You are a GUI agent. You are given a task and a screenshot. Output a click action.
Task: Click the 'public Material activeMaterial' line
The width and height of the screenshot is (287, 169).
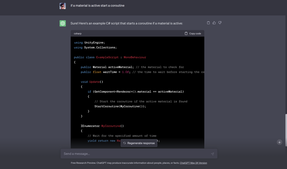tap(132, 67)
